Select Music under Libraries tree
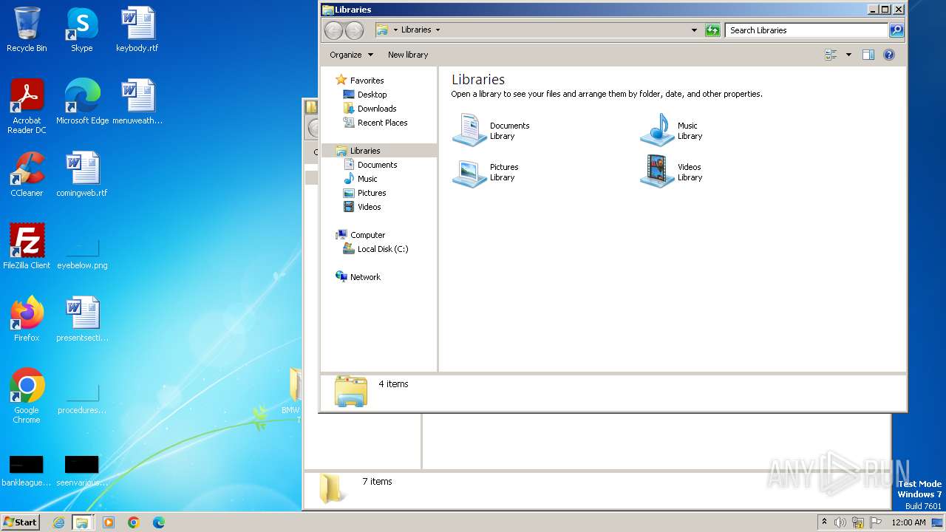This screenshot has height=532, width=946. tap(361, 179)
